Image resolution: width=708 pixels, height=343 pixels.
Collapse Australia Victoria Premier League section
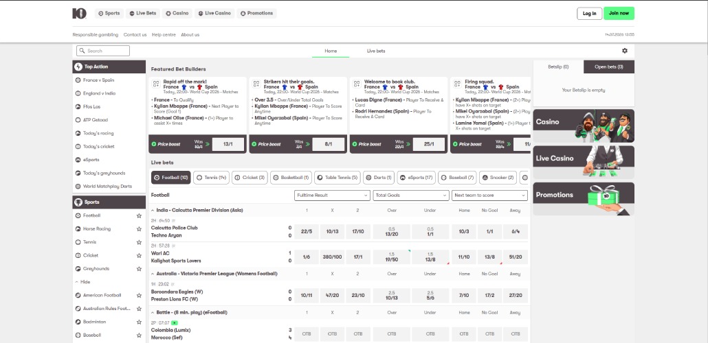pos(153,274)
